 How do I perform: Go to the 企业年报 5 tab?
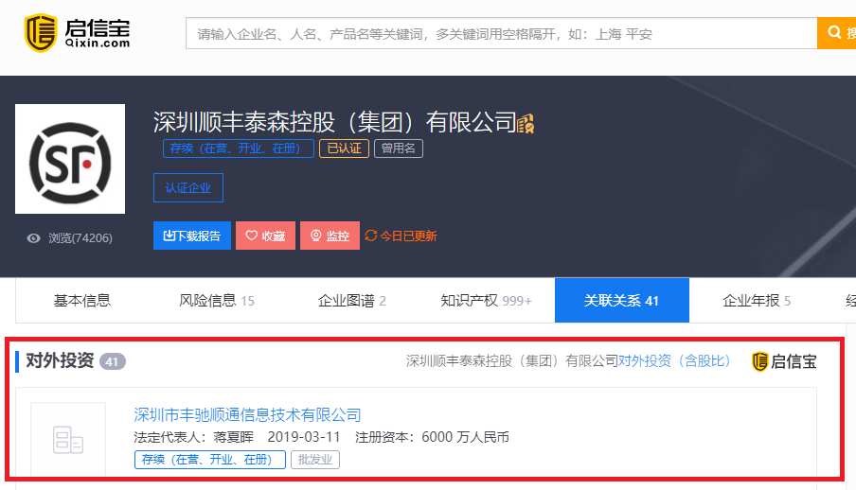(756, 301)
